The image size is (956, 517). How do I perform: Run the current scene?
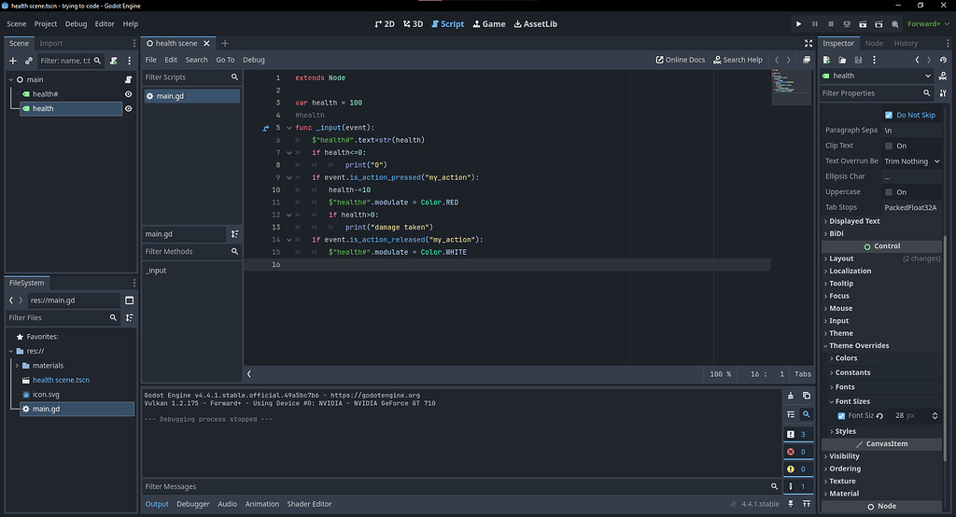pos(863,23)
